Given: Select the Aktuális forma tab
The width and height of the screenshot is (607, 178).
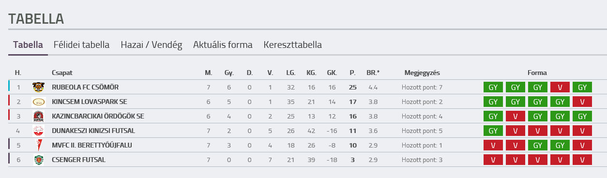Looking at the screenshot, I should [x=223, y=45].
